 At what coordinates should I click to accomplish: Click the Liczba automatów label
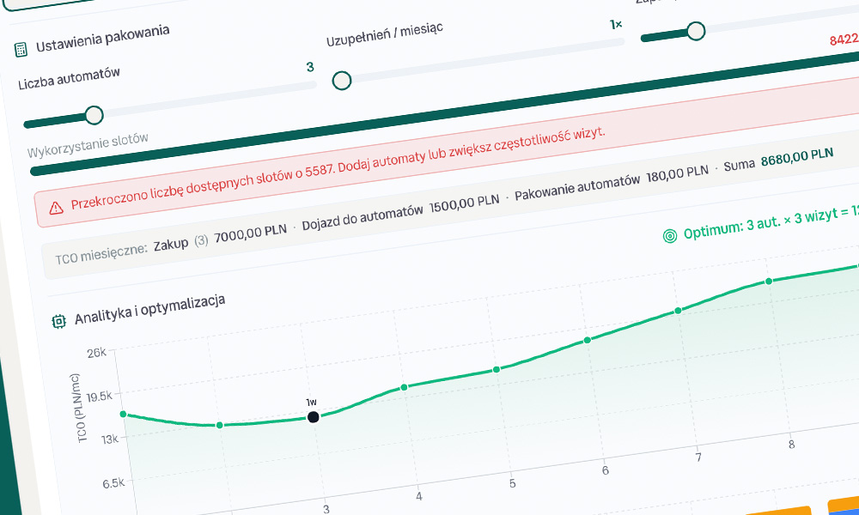69,79
